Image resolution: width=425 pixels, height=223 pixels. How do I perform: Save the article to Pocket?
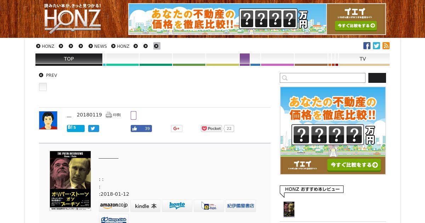click(211, 128)
